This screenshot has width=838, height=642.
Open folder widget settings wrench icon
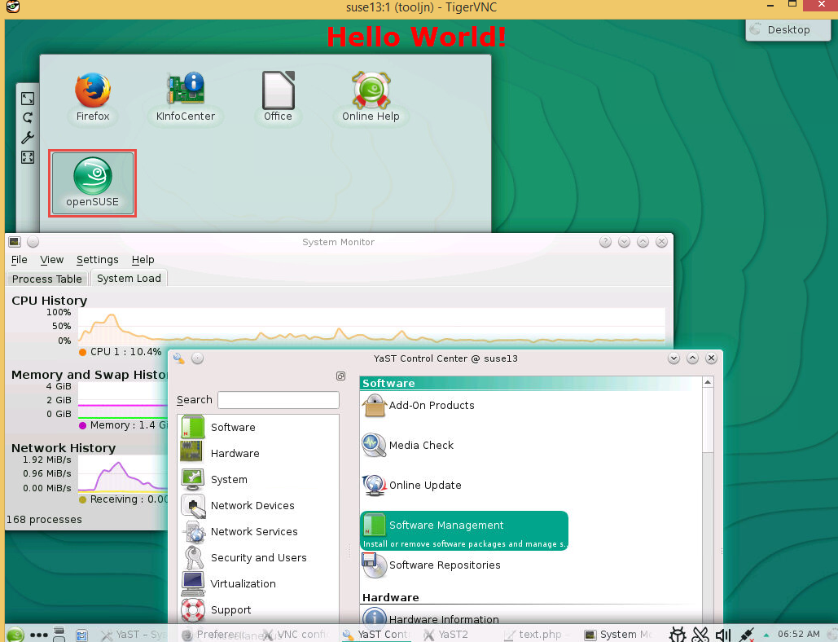point(28,138)
